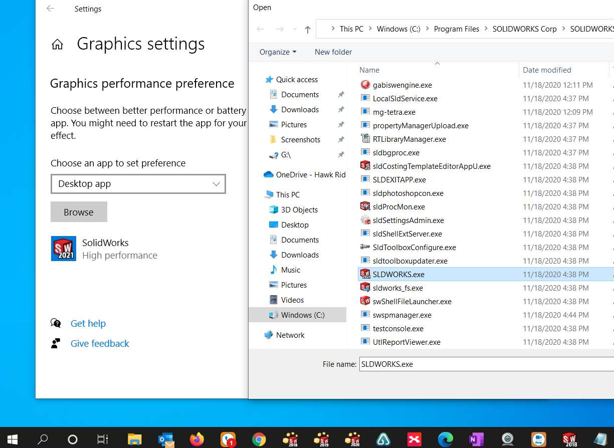Open Videos folder in navigation pane
The height and width of the screenshot is (448, 614).
pyautogui.click(x=292, y=300)
